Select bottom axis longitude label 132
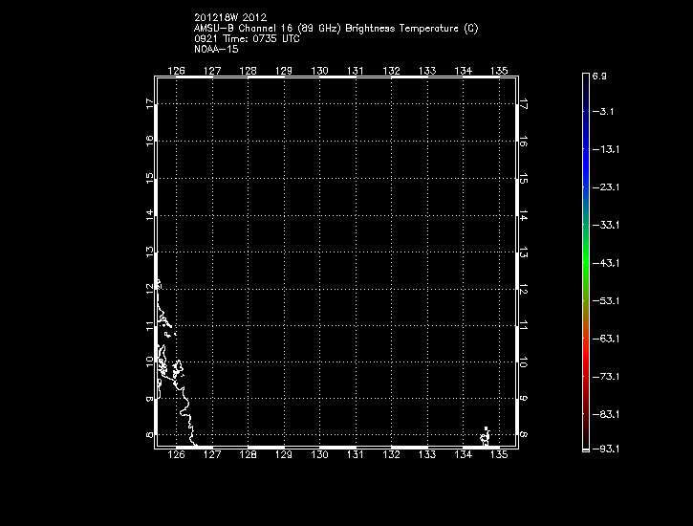693x526 pixels. coord(391,455)
